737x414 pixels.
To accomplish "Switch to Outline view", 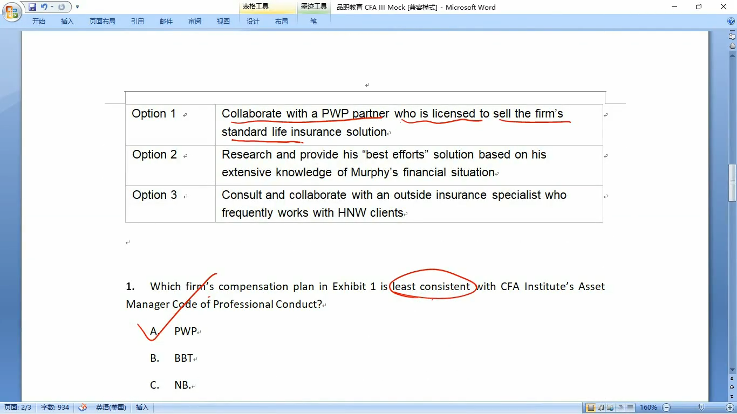I will (620, 408).
